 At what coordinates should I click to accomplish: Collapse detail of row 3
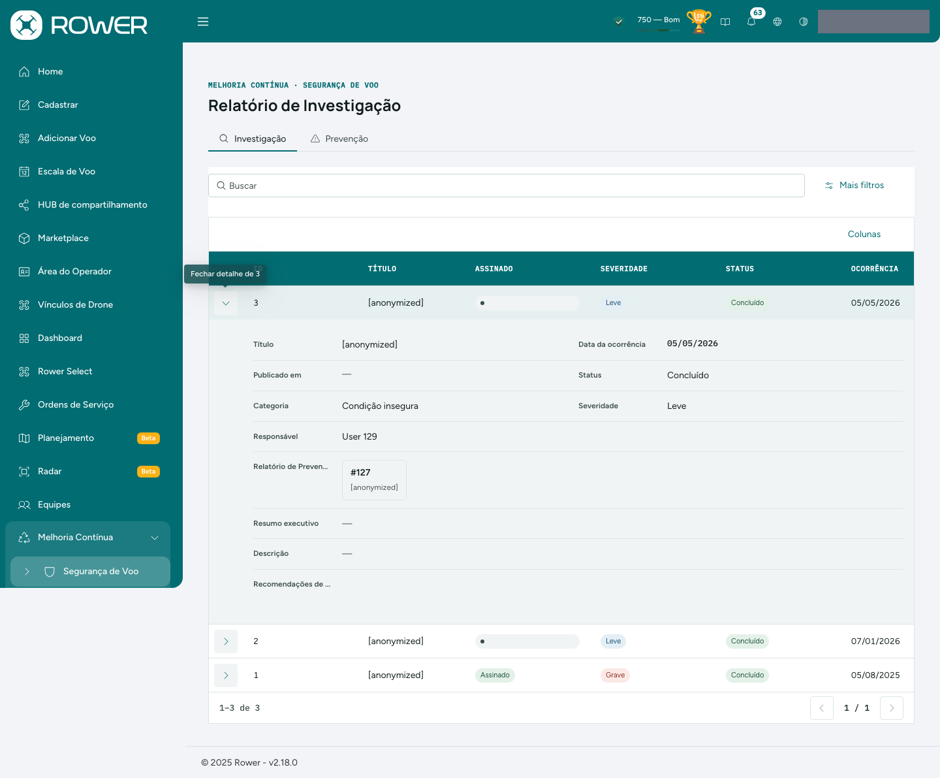(226, 303)
